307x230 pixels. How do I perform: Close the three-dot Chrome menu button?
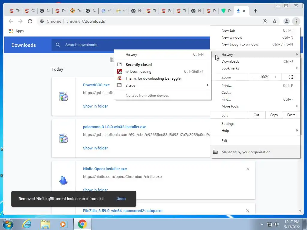(x=296, y=21)
